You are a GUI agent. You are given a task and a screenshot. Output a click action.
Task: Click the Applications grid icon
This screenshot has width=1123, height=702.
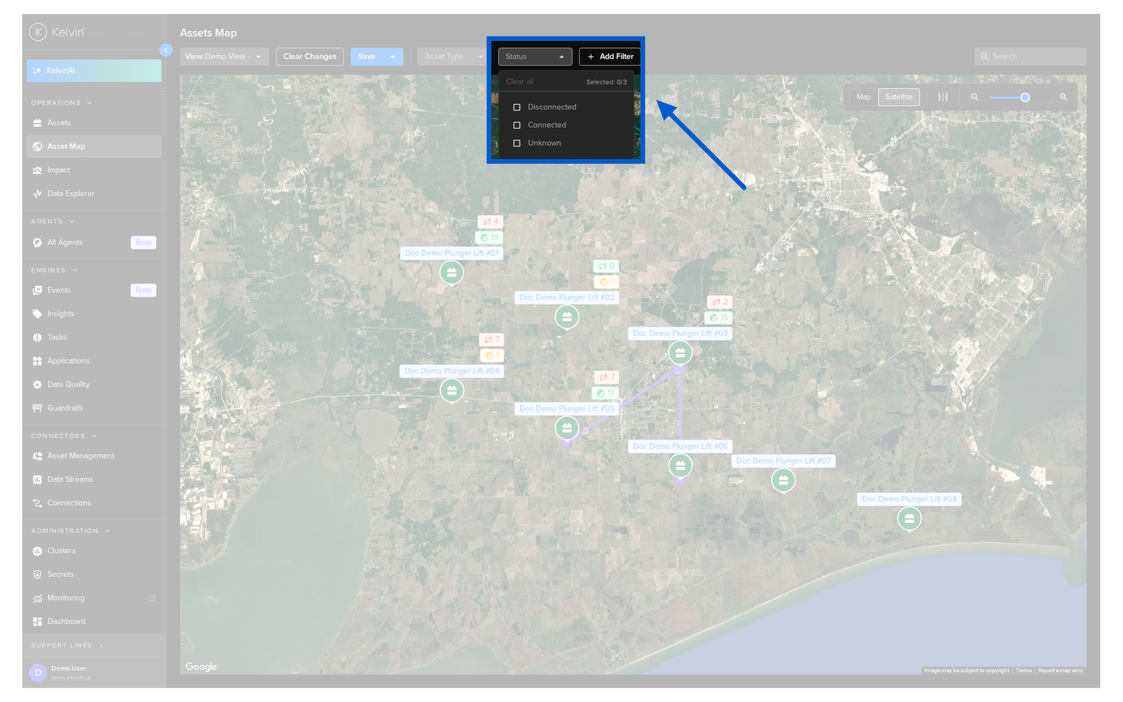[x=37, y=361]
